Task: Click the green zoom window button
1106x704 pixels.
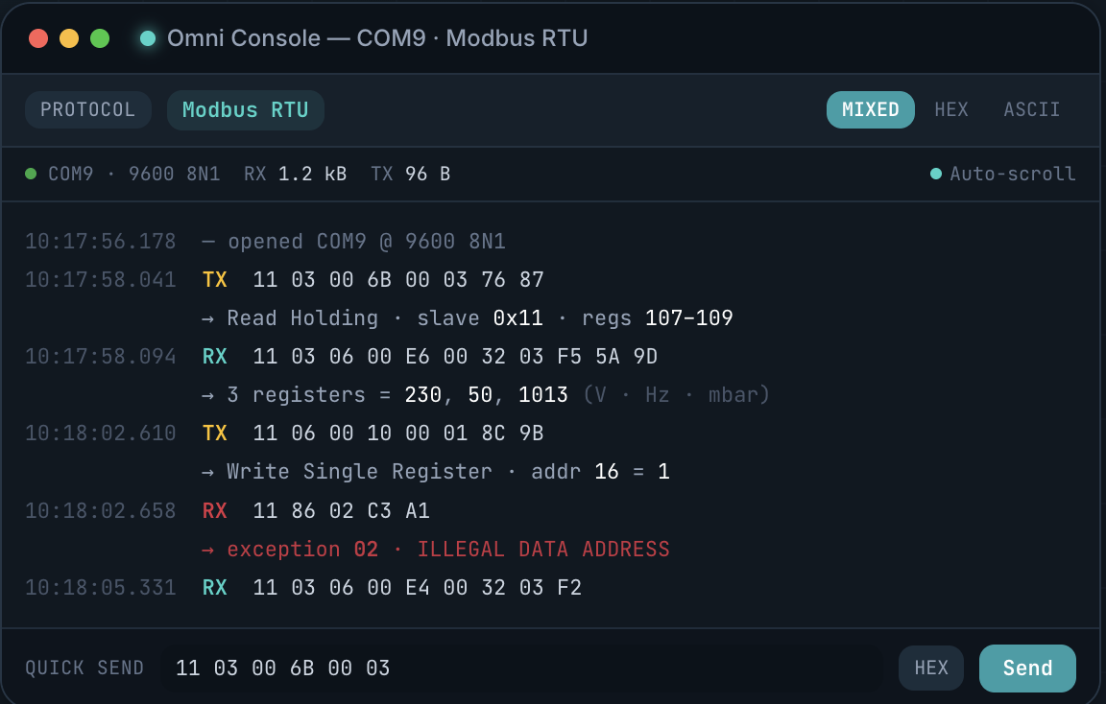Action: (100, 38)
